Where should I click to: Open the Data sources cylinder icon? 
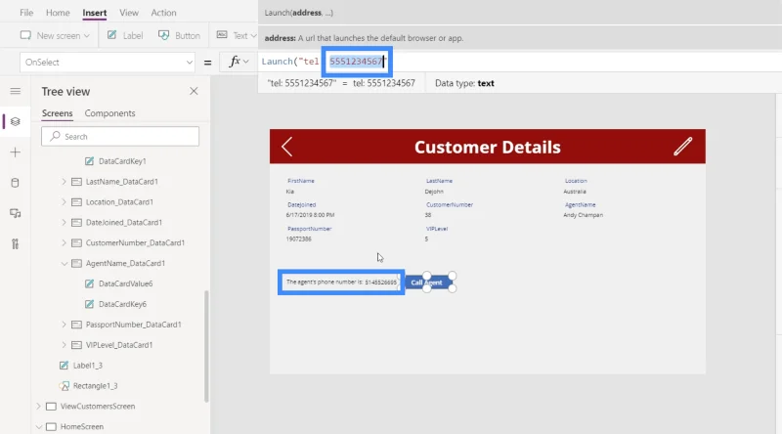pyautogui.click(x=16, y=183)
